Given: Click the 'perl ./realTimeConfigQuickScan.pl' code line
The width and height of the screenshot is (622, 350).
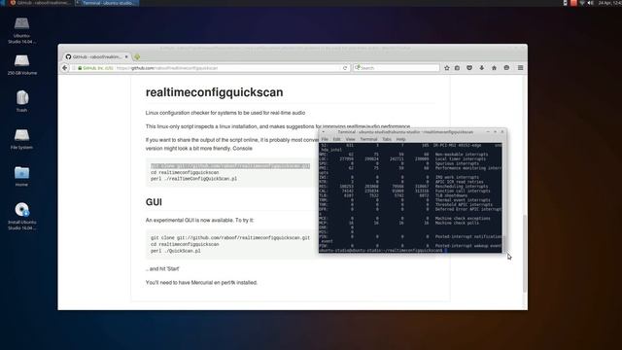Looking at the screenshot, I should (x=193, y=179).
